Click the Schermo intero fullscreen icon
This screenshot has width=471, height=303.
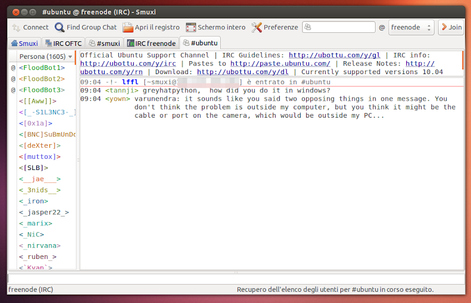191,27
